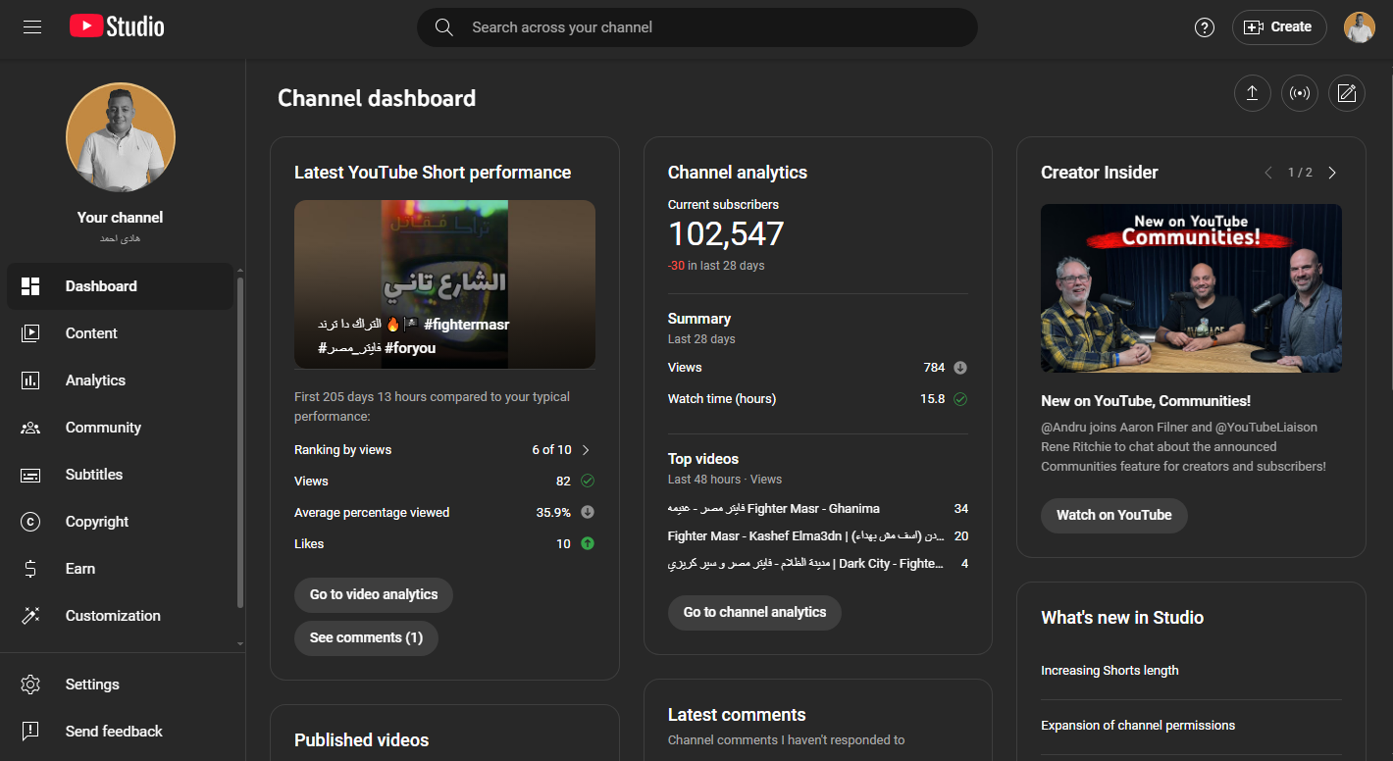Open the hamburger guide menu
1393x761 pixels.
pyautogui.click(x=32, y=27)
